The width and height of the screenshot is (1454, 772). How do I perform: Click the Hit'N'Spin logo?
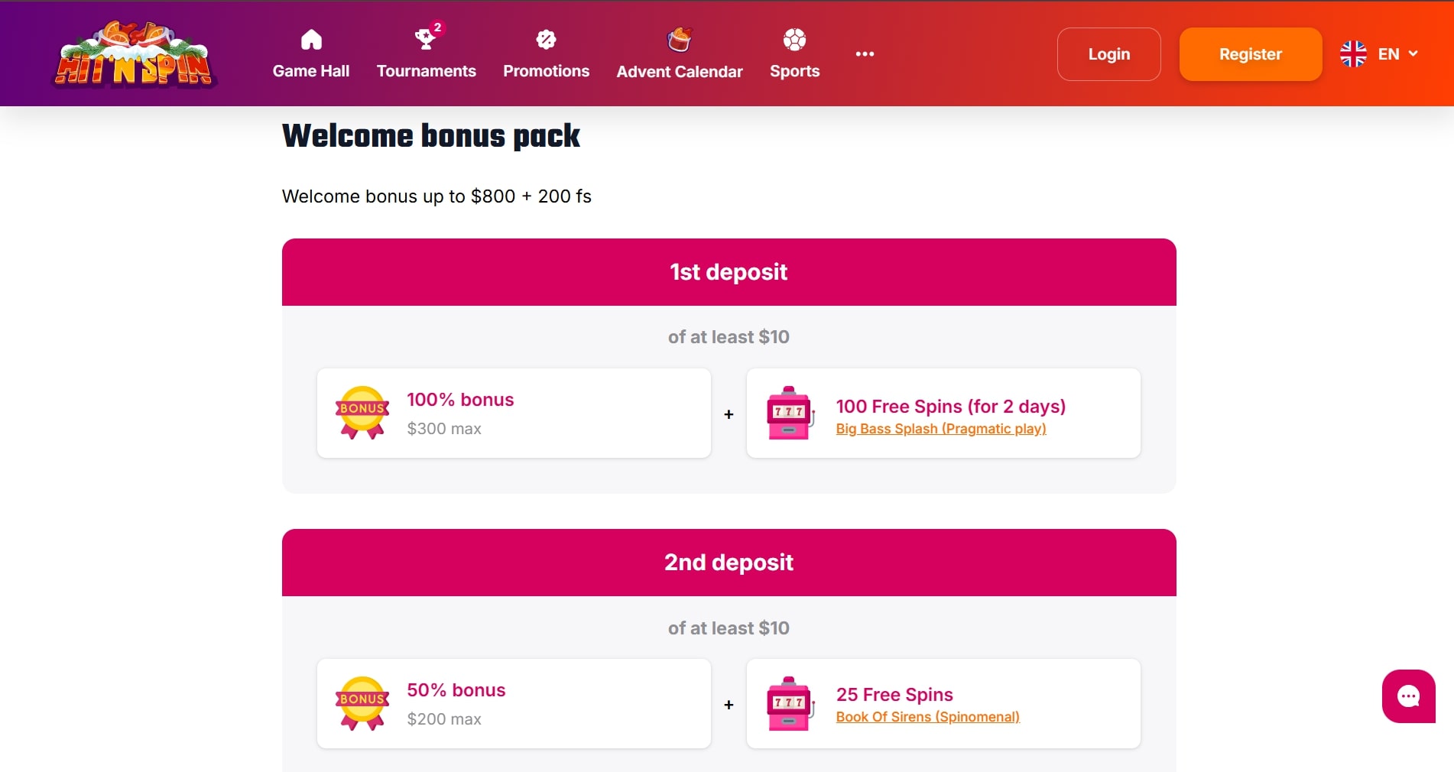(135, 55)
